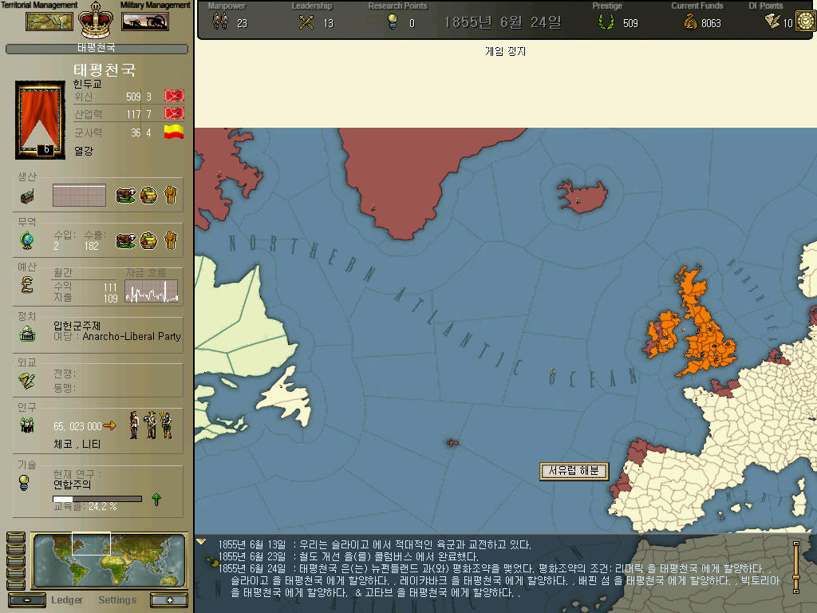The height and width of the screenshot is (613, 817).
Task: Select fruit basket icon in 생산 row
Action: pos(148,196)
